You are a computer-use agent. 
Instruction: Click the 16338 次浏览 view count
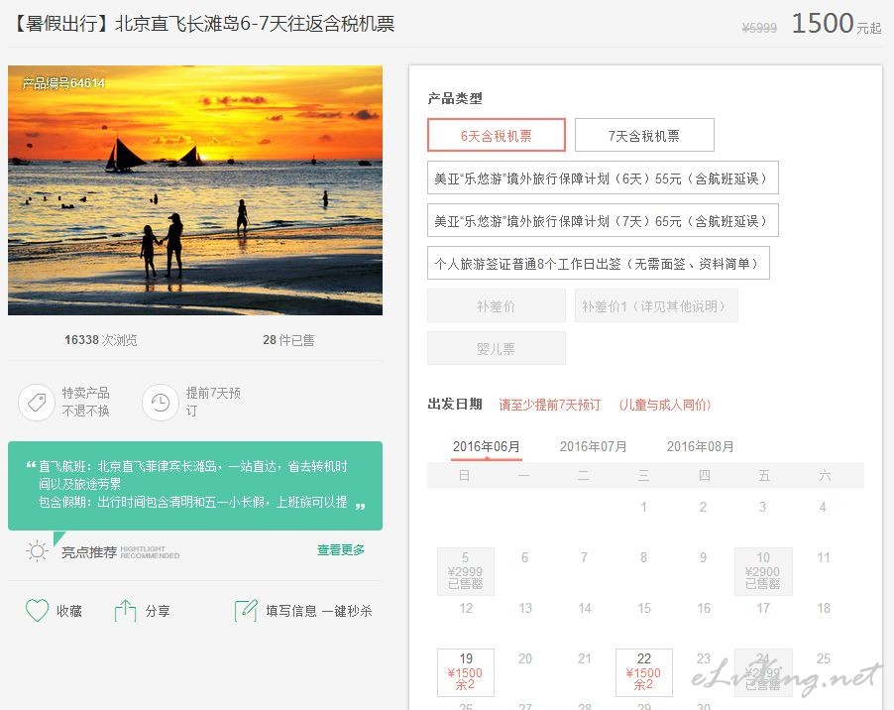pos(100,340)
